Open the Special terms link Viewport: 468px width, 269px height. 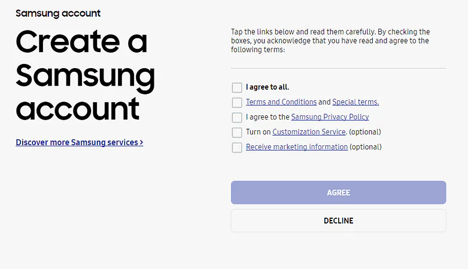click(355, 102)
